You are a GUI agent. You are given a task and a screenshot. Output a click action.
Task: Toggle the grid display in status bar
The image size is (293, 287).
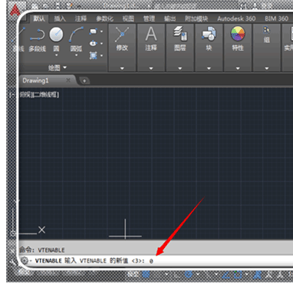click(x=146, y=275)
